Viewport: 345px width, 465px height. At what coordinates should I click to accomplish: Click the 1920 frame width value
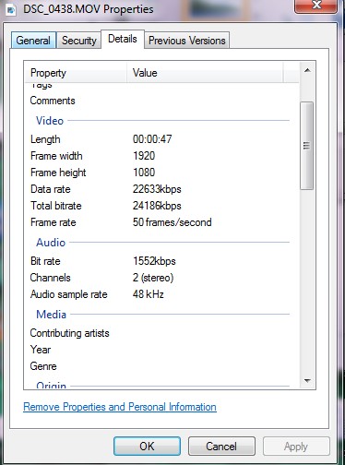point(144,156)
